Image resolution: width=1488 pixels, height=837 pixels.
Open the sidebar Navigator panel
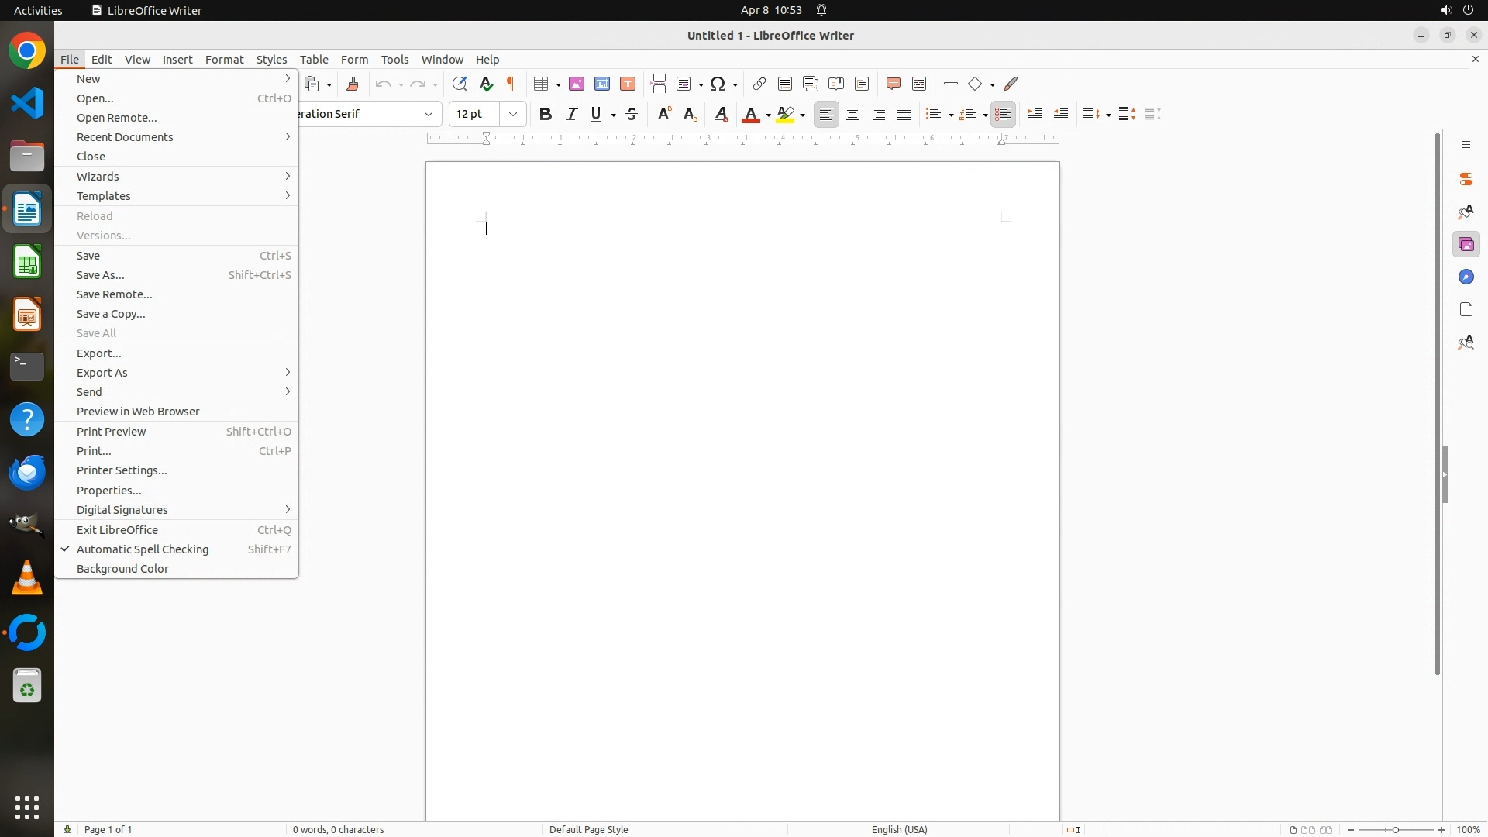click(x=1466, y=277)
